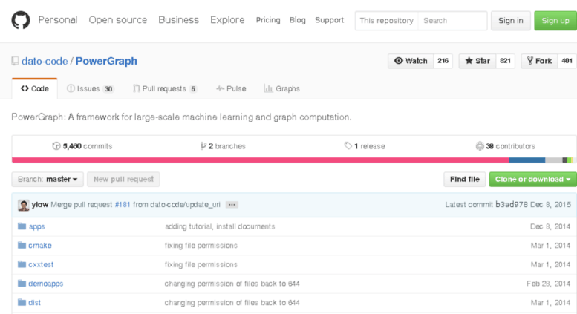
Task: Click the repository book icon beside dato-code
Action: pos(15,61)
